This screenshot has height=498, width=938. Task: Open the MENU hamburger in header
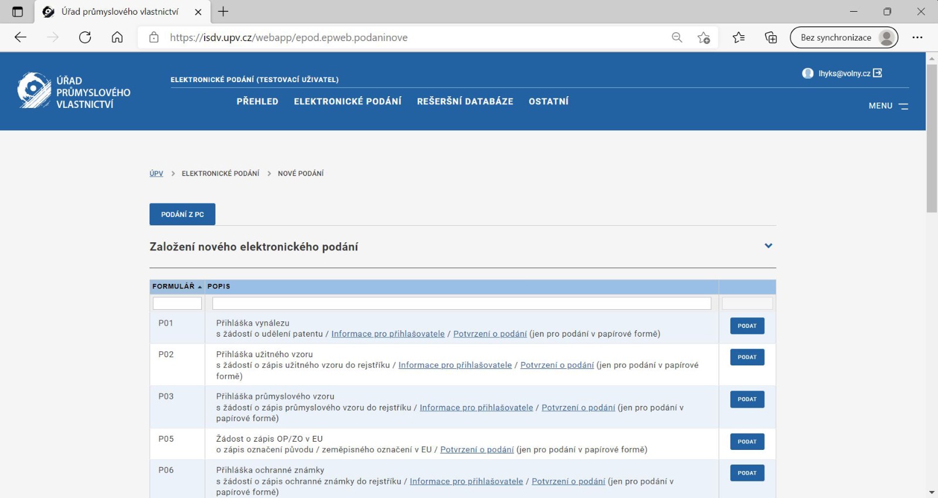888,106
